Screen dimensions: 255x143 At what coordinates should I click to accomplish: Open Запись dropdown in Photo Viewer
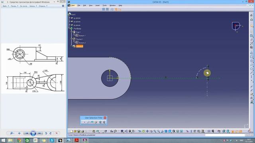(33, 6)
